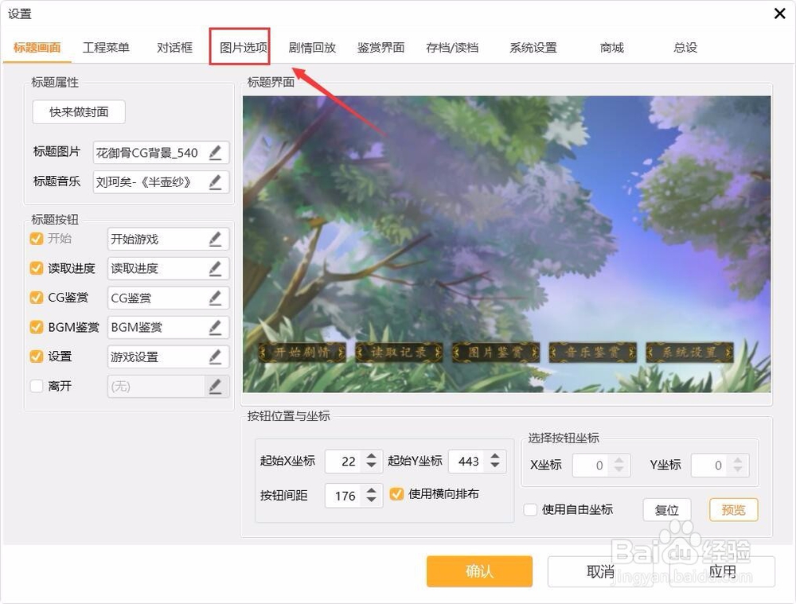Open the 工程菜单 tab
The width and height of the screenshot is (796, 604).
106,48
